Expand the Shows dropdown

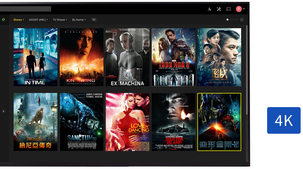pos(19,20)
